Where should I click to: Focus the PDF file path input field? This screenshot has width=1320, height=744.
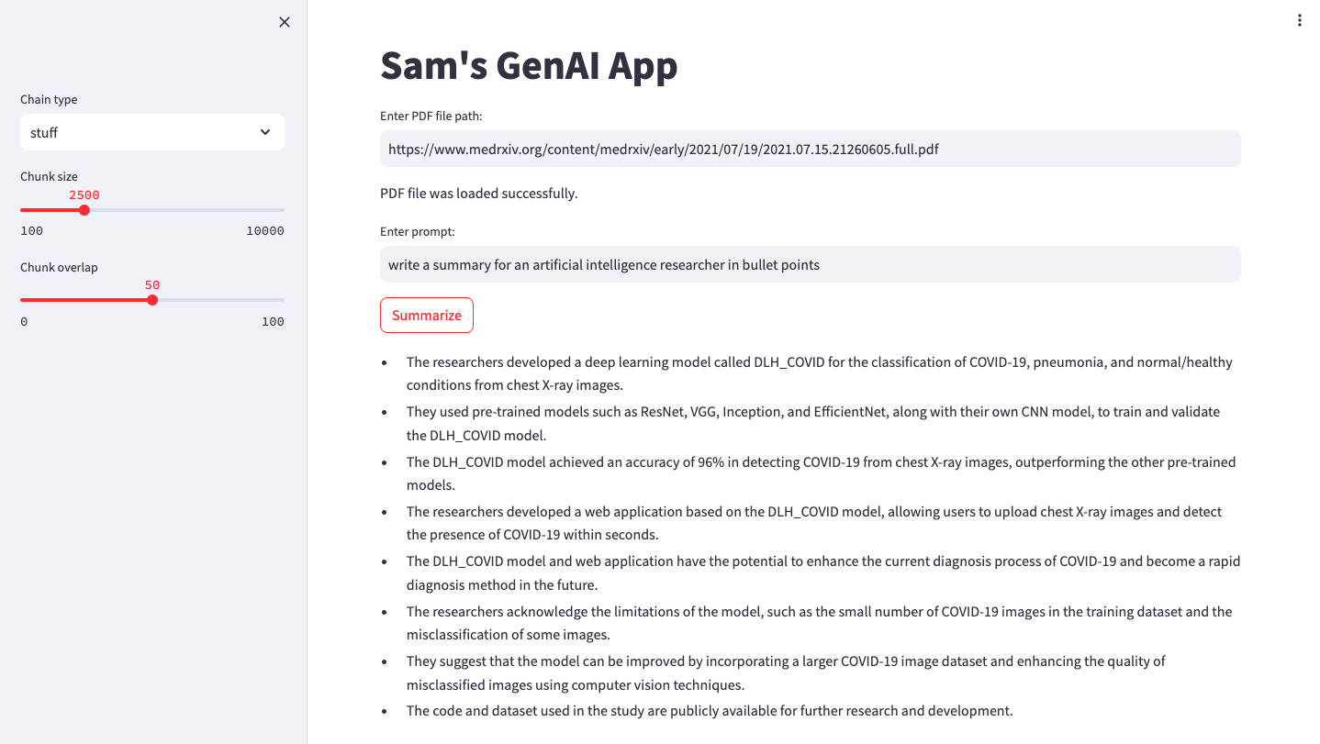tap(810, 149)
